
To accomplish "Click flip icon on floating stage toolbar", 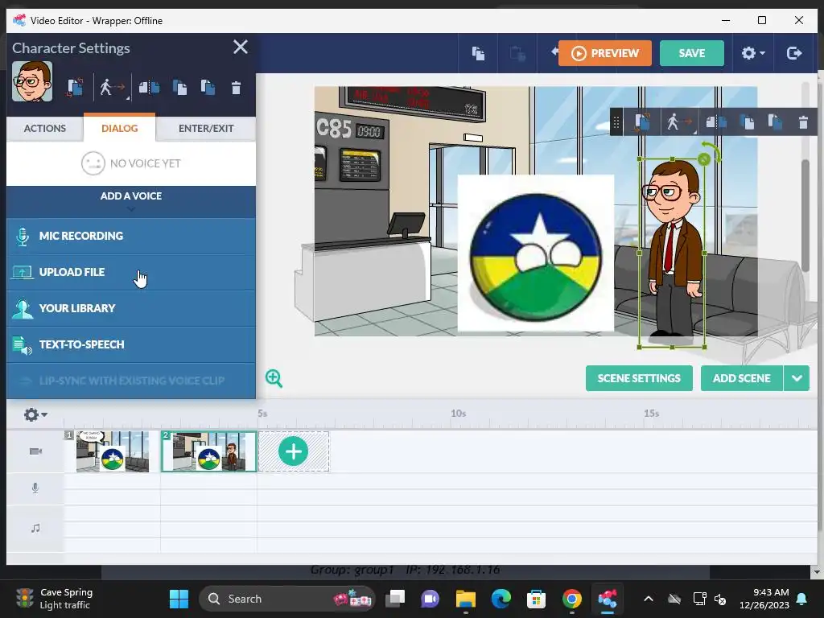I will pos(715,122).
